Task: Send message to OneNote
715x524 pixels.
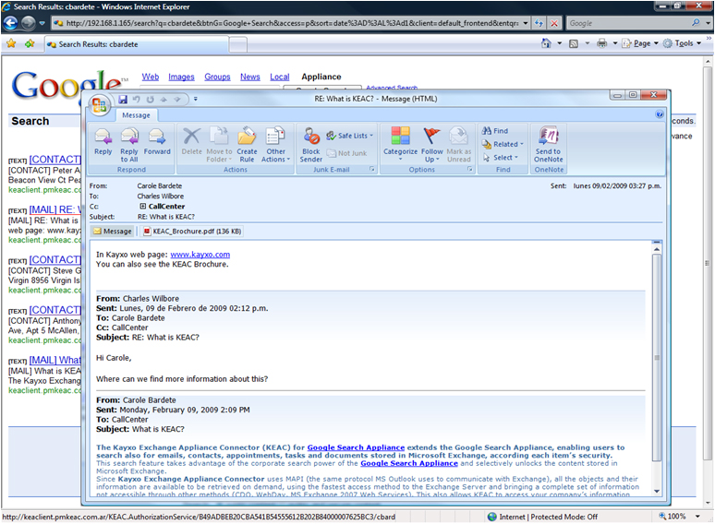Action: [x=549, y=145]
